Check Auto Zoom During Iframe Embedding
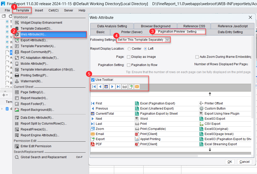This screenshot has height=174, width=257. (x=197, y=57)
